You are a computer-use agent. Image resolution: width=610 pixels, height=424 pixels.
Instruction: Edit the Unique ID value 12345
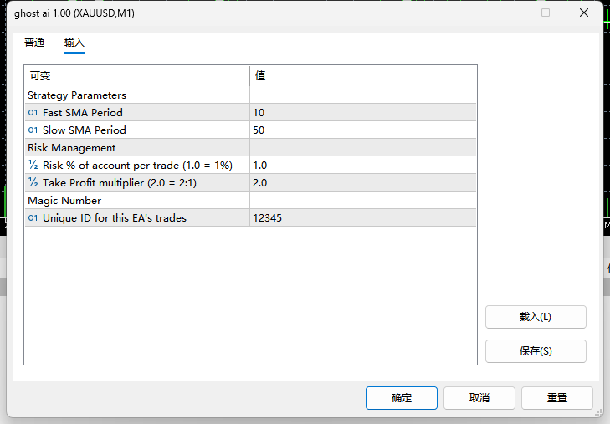point(362,217)
